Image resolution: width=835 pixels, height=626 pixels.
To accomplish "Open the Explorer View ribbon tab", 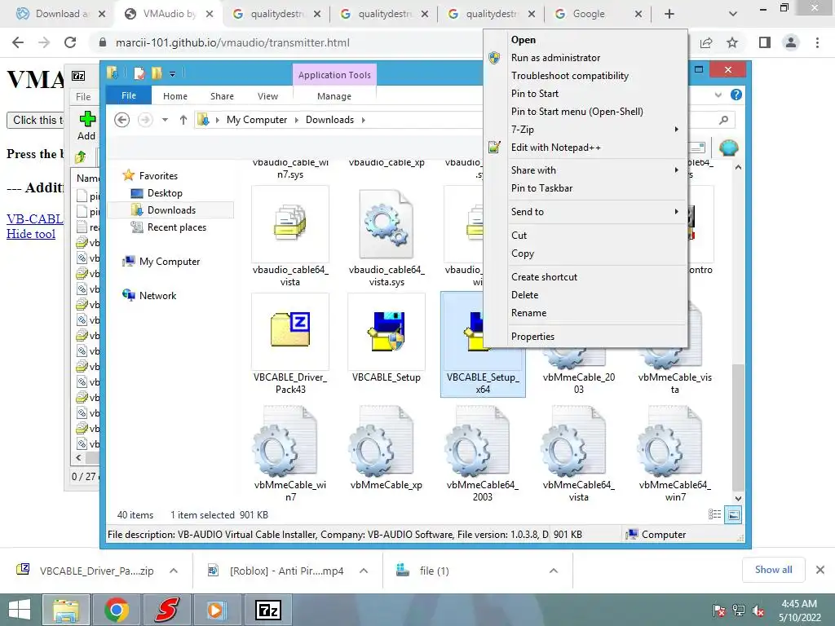I will 267,96.
